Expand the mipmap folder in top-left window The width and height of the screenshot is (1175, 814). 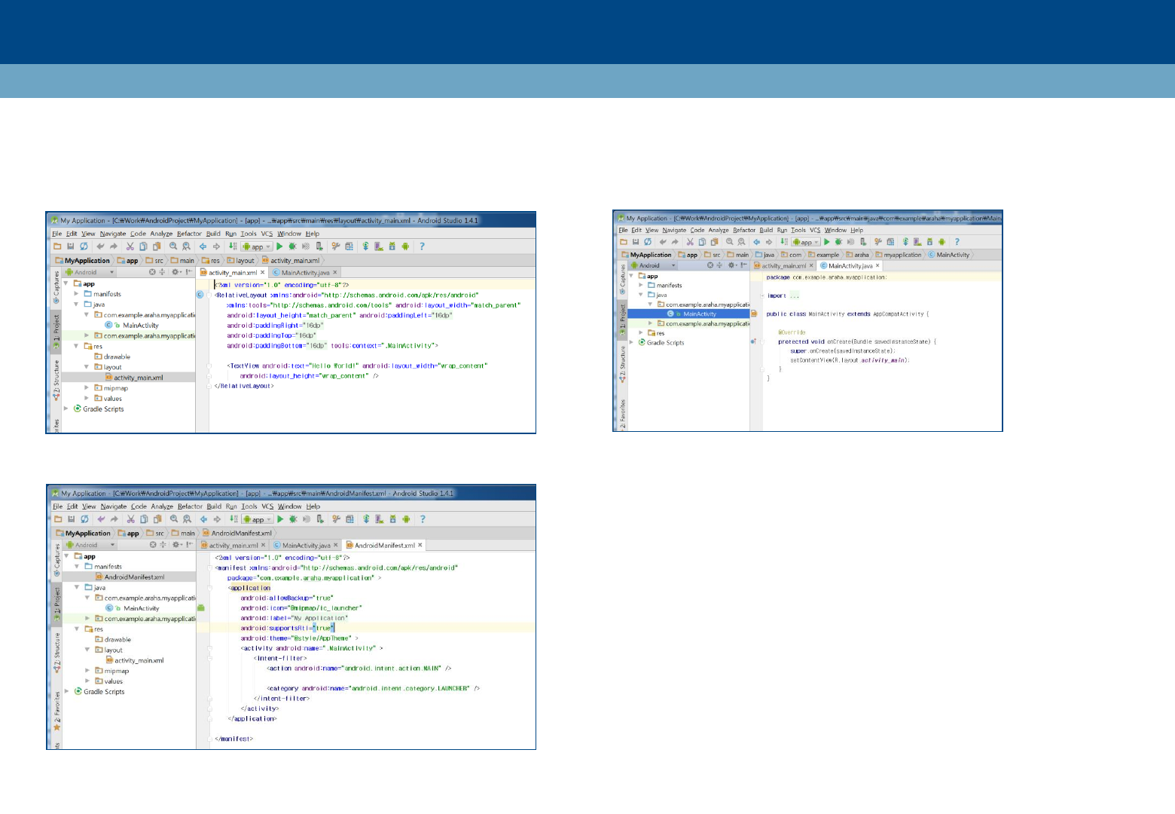point(87,388)
